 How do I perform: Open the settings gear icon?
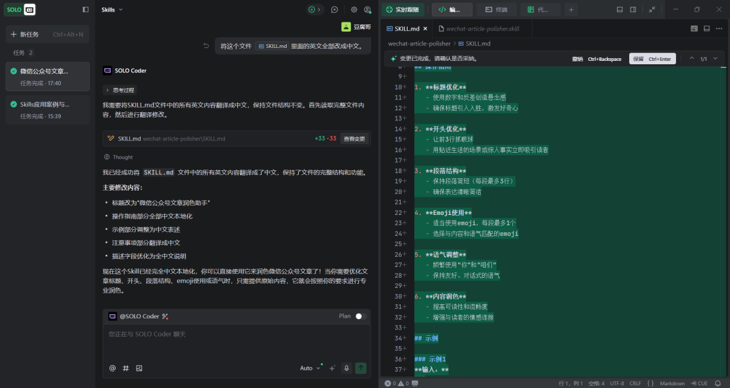[354, 9]
